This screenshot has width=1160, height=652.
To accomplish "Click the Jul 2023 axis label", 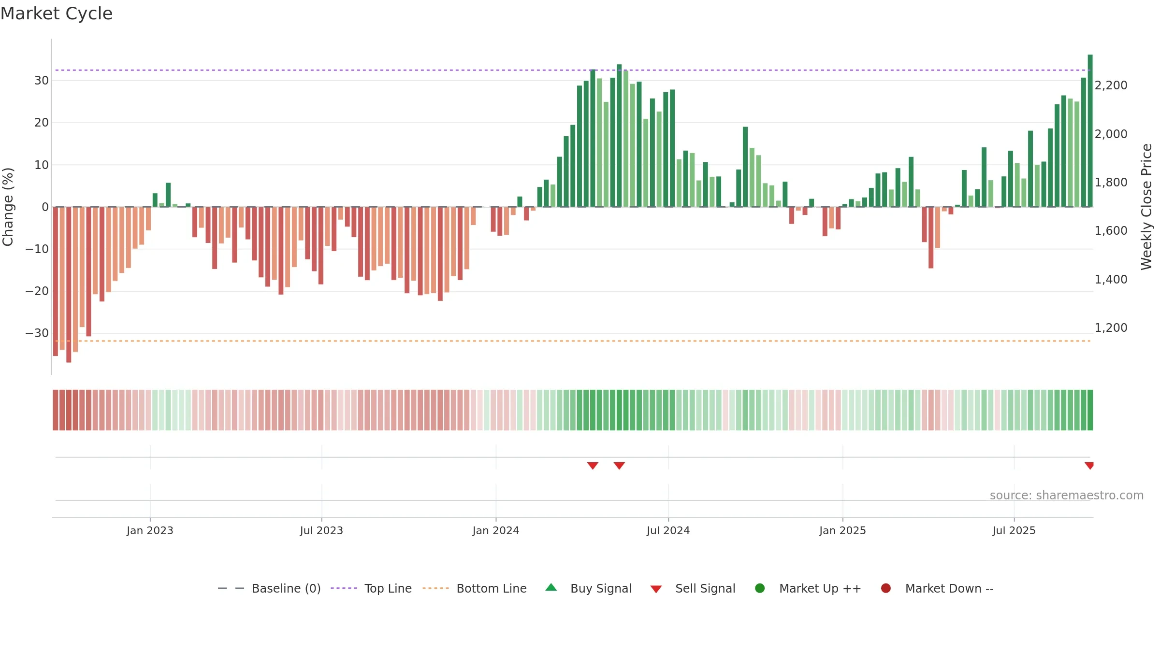I will pos(321,530).
